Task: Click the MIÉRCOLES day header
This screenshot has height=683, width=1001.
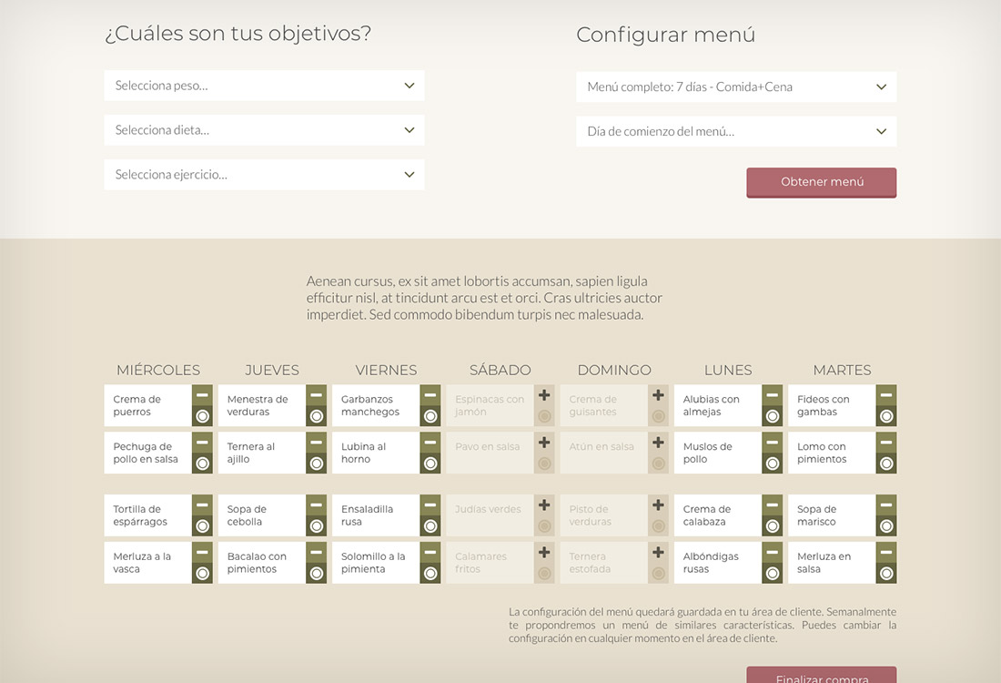Action: (x=158, y=370)
